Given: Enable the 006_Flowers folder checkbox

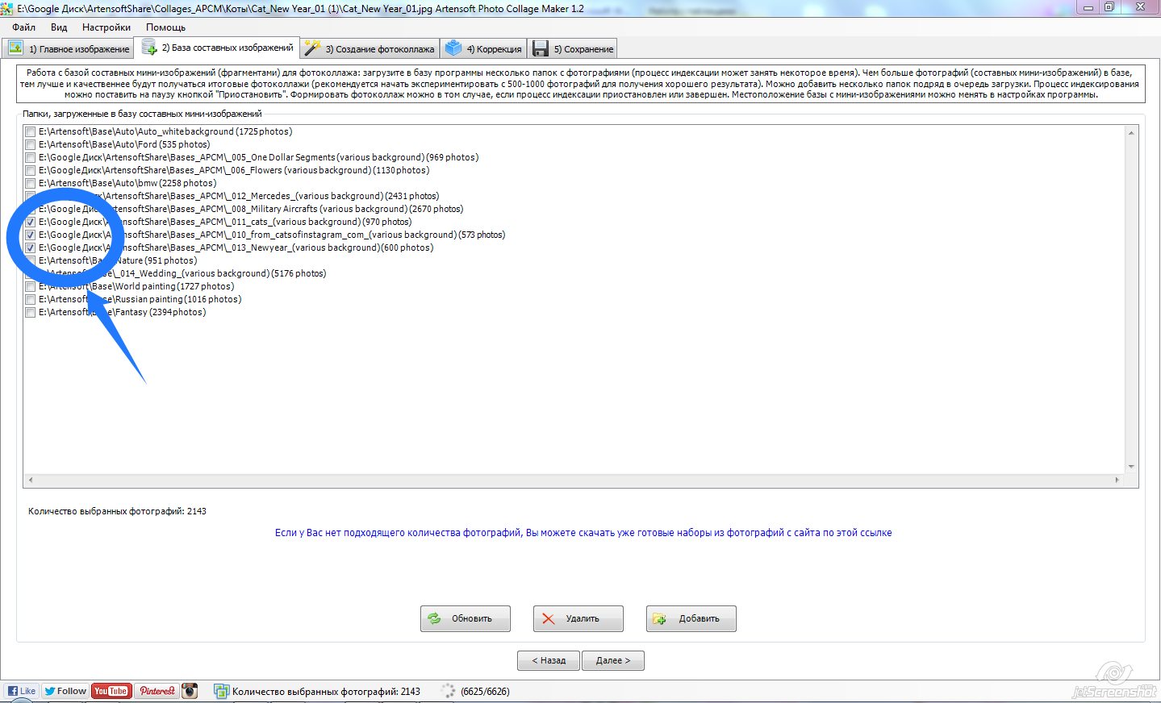Looking at the screenshot, I should tap(31, 170).
